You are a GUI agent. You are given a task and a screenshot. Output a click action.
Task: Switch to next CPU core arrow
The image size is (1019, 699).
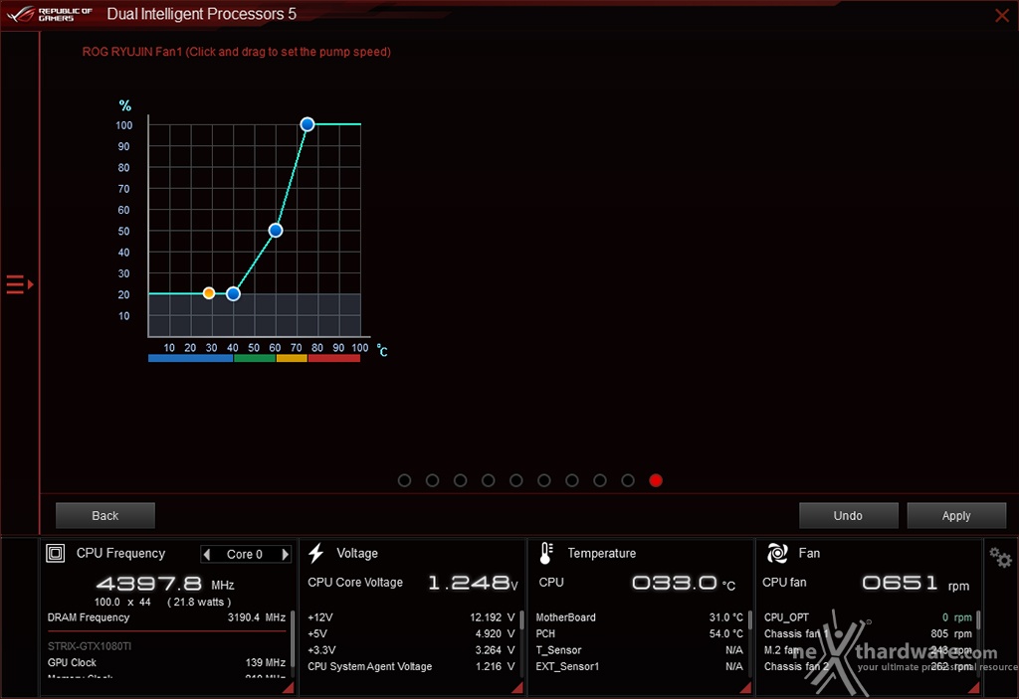285,554
